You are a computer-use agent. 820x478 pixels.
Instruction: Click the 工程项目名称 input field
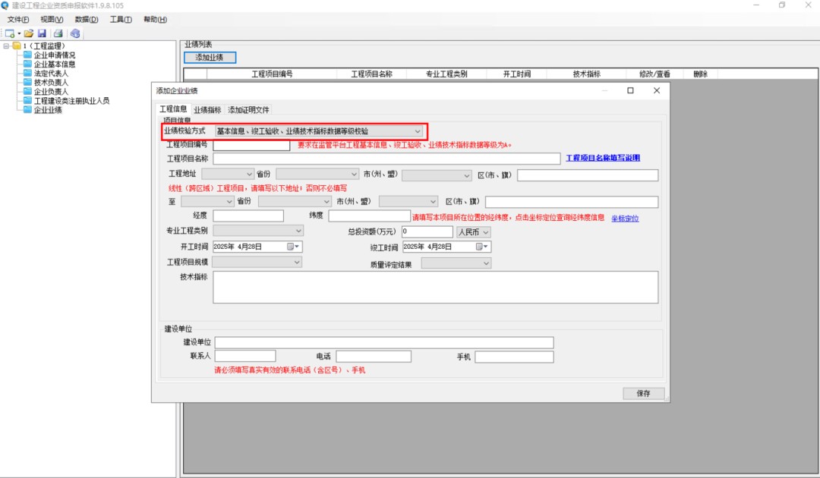(386, 159)
